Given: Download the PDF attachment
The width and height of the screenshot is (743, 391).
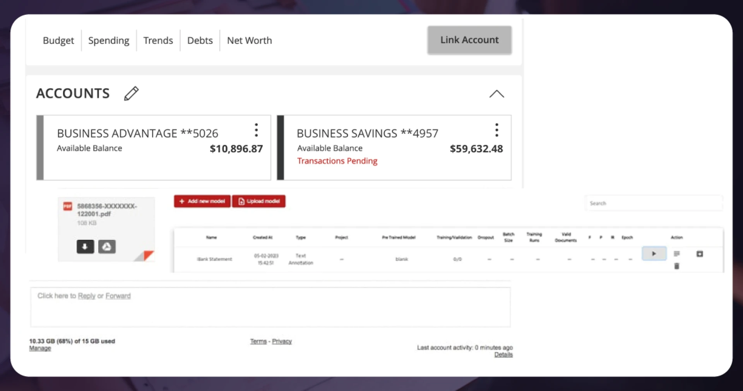Looking at the screenshot, I should click(85, 246).
